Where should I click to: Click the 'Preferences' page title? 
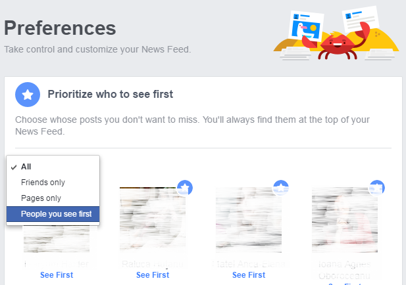[x=60, y=28]
